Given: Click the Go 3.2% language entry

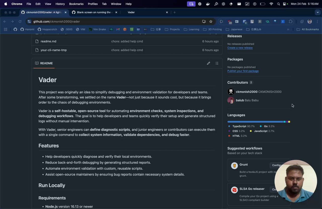Looking at the screenshot, I should click(267, 126).
